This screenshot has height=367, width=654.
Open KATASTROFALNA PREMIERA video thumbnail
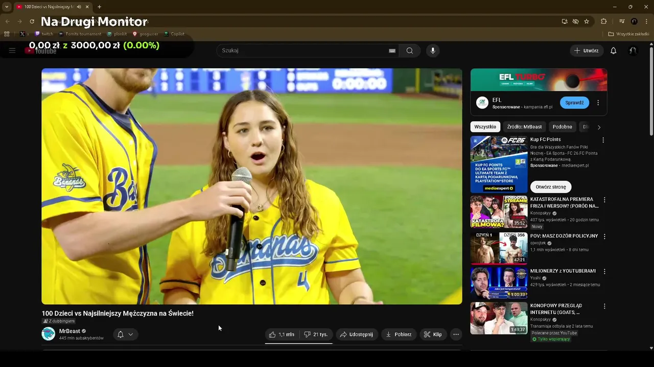pyautogui.click(x=499, y=212)
